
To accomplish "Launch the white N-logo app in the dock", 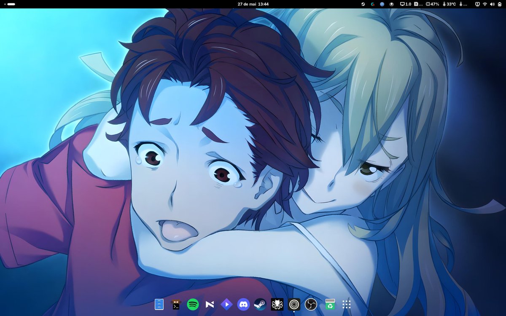I will (210, 304).
